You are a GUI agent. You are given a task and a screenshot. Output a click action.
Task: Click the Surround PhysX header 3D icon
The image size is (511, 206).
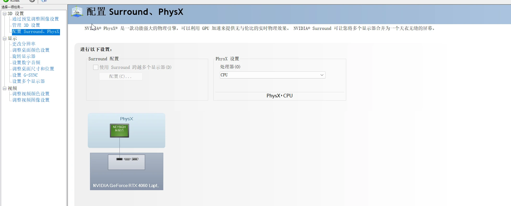click(x=77, y=12)
